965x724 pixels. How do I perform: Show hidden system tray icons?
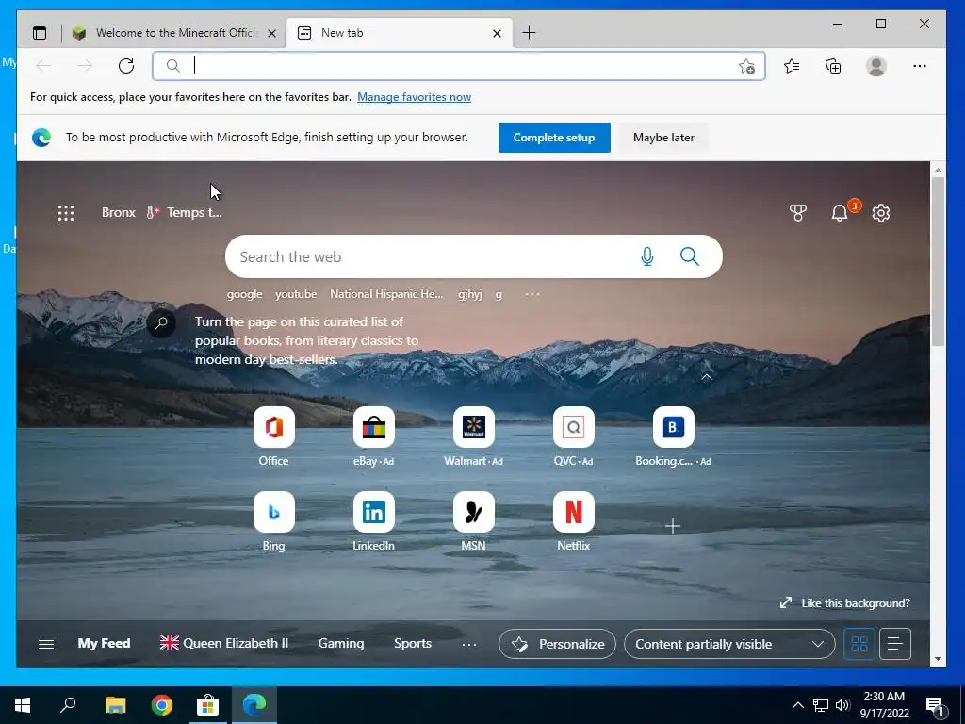coord(797,705)
